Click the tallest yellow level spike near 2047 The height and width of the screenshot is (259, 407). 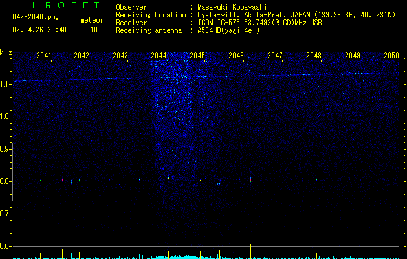298,251
